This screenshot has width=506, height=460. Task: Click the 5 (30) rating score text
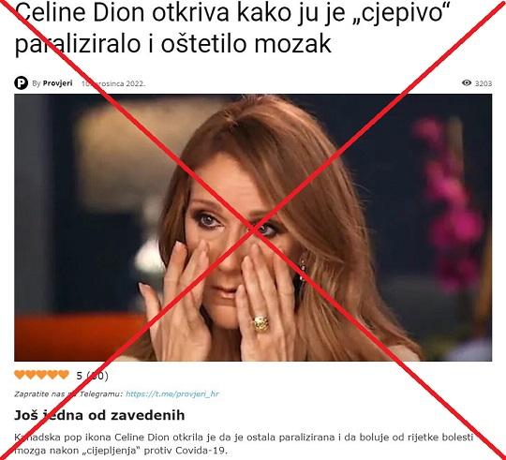tap(92, 376)
